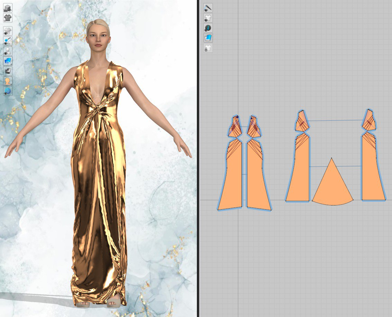Select the far-left bodice pattern piece

235,128
